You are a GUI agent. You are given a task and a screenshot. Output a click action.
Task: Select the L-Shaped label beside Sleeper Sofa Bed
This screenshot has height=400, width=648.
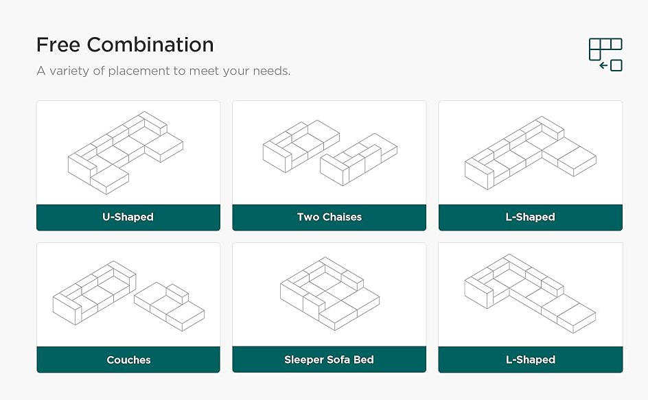531,360
